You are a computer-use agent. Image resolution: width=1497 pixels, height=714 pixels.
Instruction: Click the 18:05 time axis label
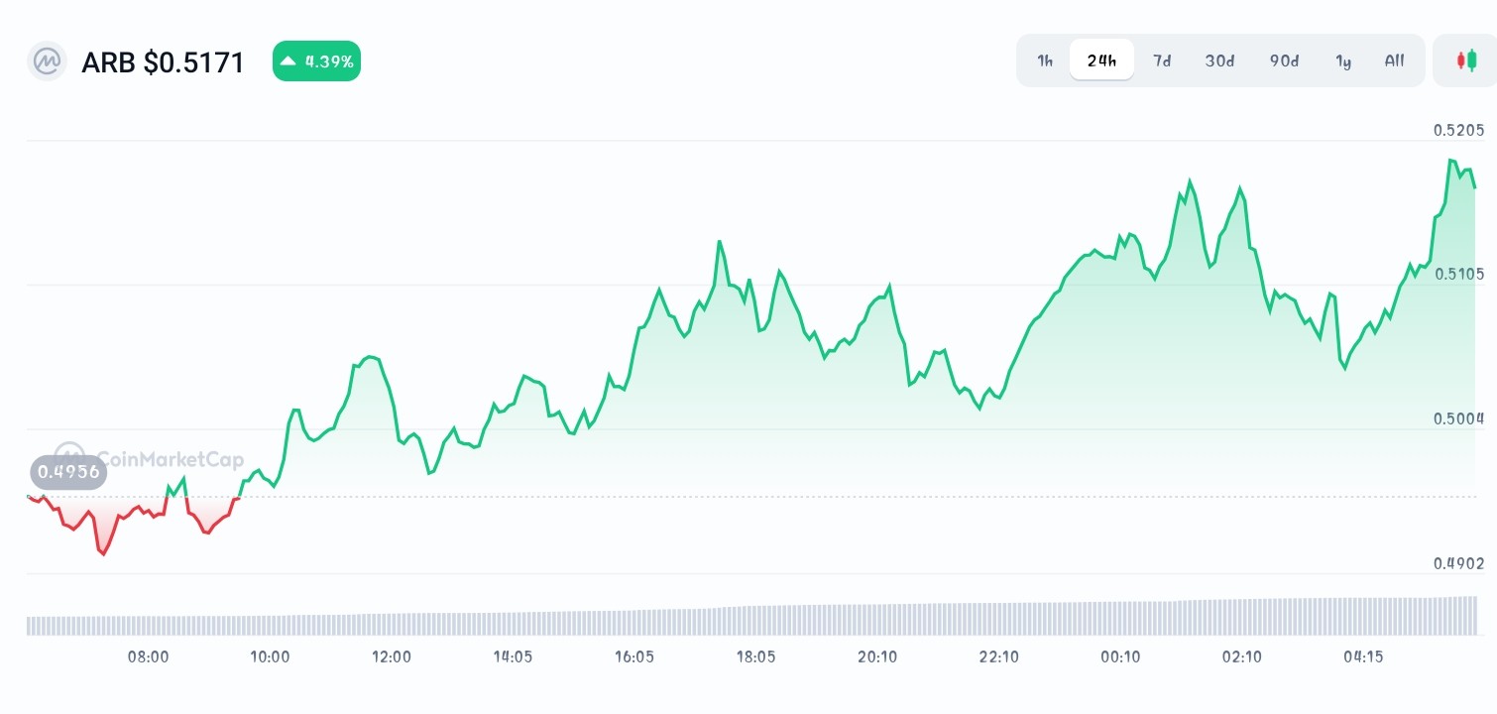tap(755, 656)
